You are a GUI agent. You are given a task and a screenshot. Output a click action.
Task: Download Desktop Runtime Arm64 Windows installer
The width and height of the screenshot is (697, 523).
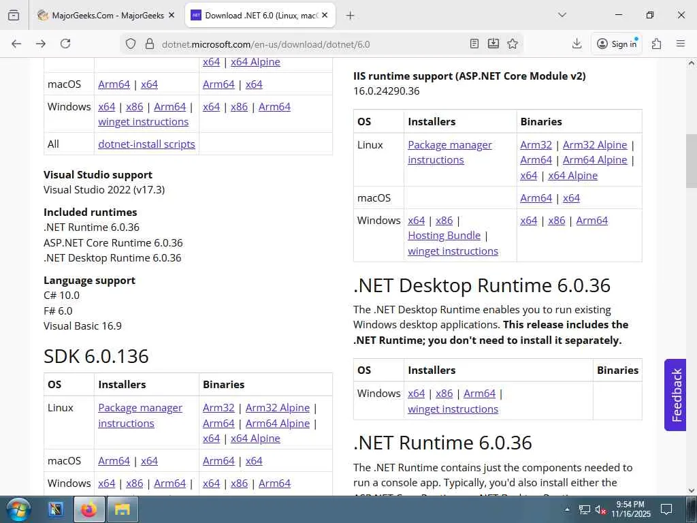point(480,394)
